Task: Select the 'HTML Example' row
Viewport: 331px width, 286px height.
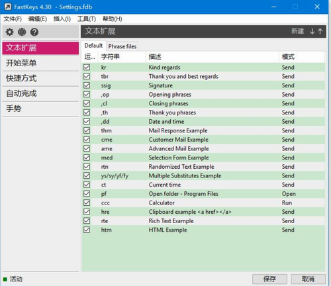Action: click(203, 230)
